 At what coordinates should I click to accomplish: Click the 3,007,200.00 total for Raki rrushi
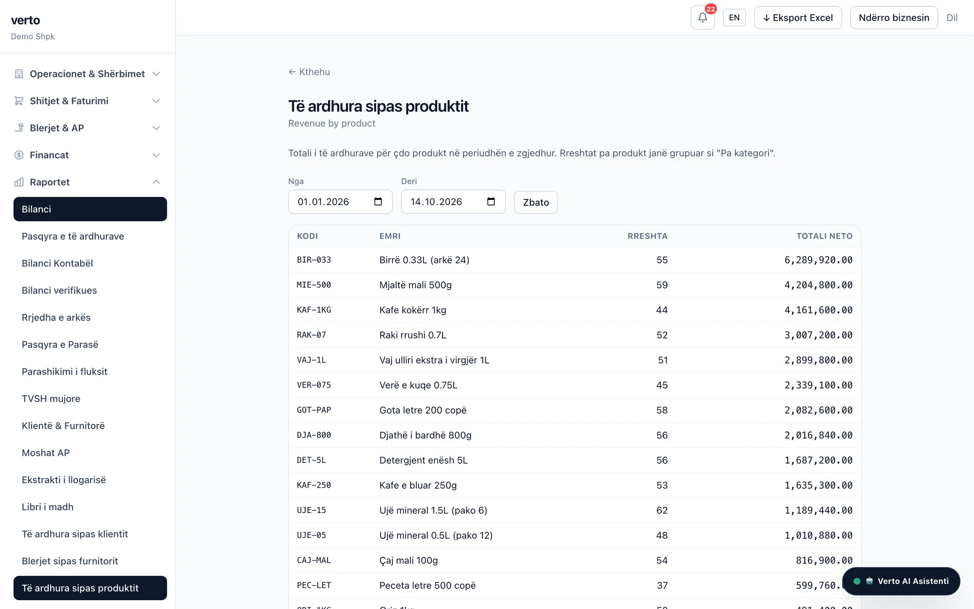click(818, 335)
